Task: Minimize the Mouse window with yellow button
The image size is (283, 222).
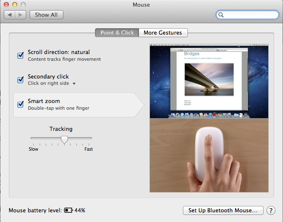Action: (x=15, y=5)
